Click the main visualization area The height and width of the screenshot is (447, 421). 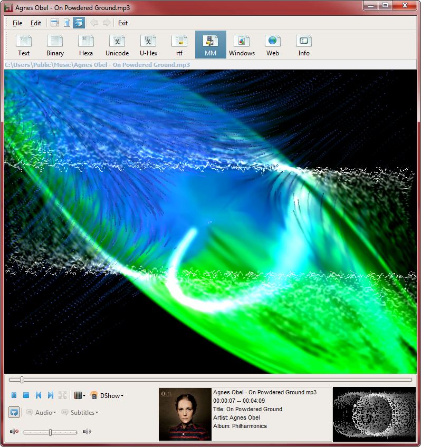point(211,221)
